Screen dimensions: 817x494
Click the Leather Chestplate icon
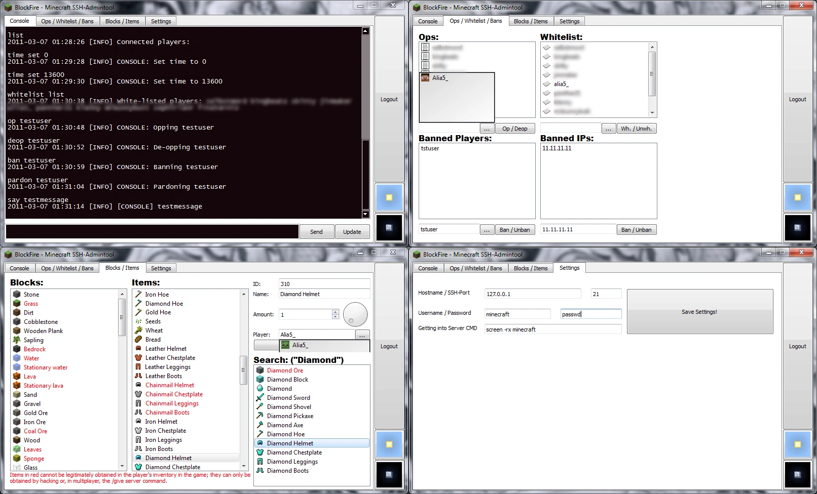(x=138, y=357)
